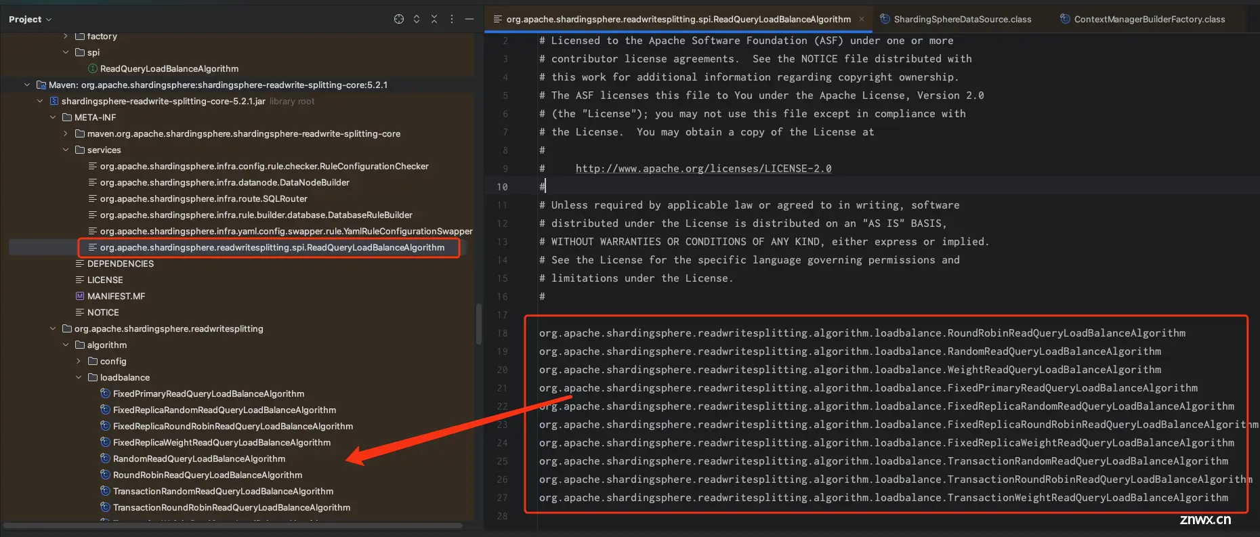The image size is (1260, 537).
Task: Expand the maven.org.apache.shardingsphere folder
Action: (x=66, y=133)
